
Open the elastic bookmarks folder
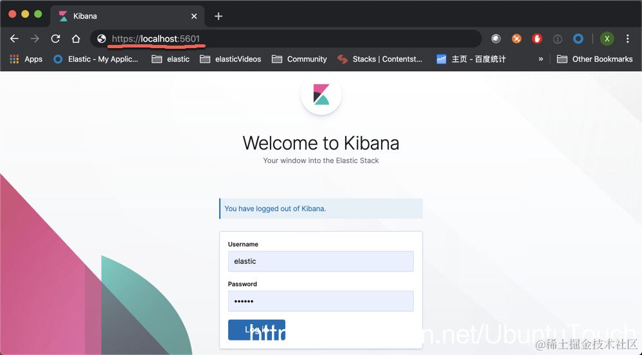point(170,59)
